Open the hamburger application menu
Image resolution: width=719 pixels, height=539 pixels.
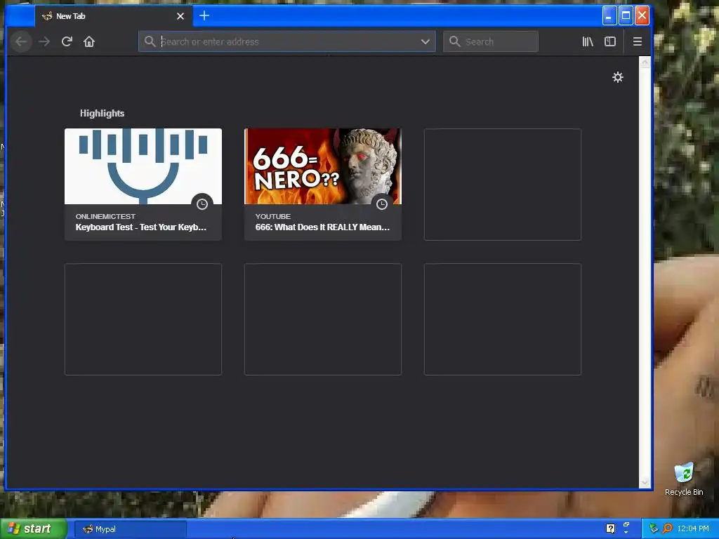click(x=638, y=41)
